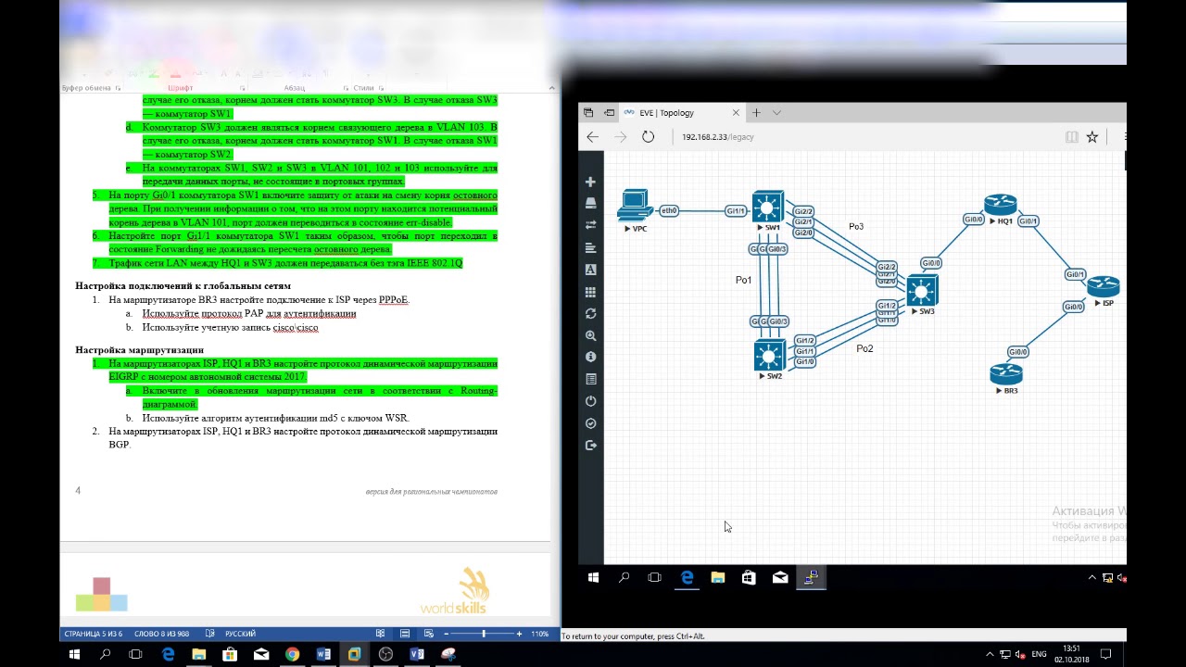Select the BR3 router node

tap(1005, 374)
